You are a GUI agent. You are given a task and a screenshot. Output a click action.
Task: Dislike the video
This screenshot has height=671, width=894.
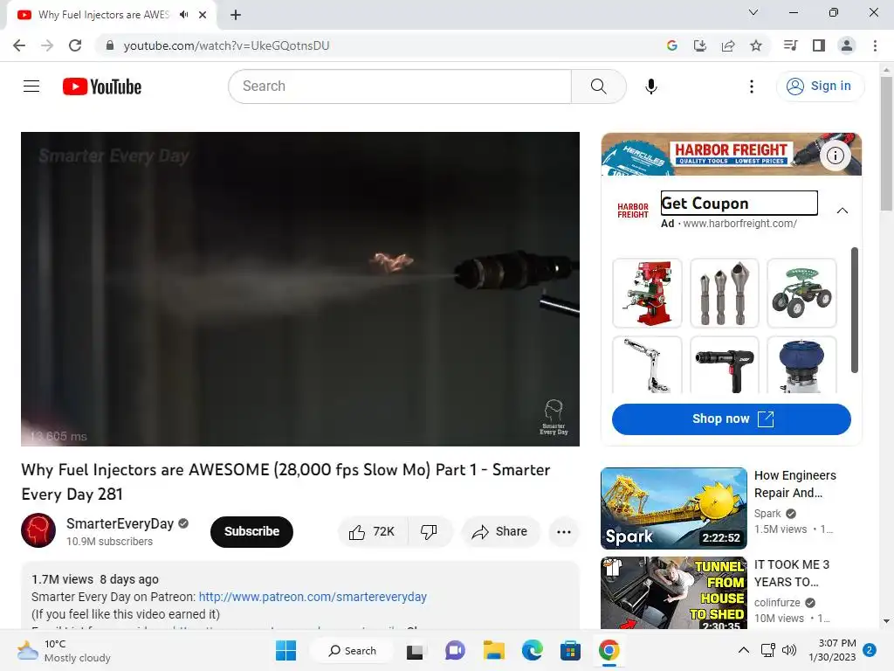[430, 532]
